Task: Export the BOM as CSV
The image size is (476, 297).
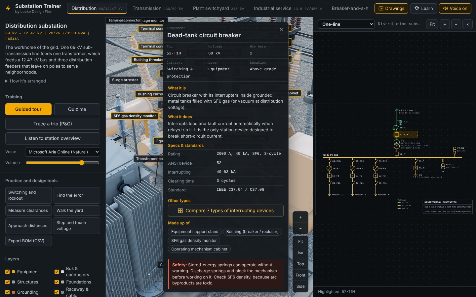Action: tap(28, 241)
